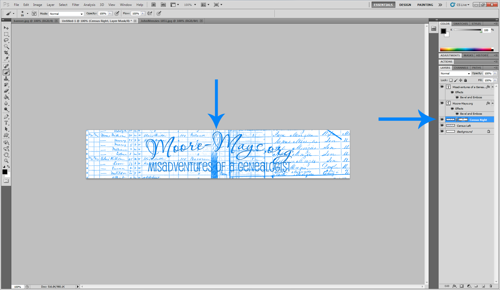Select the Eyedropper tool
Screen dimensions: 500x290
pyautogui.click(x=6, y=59)
